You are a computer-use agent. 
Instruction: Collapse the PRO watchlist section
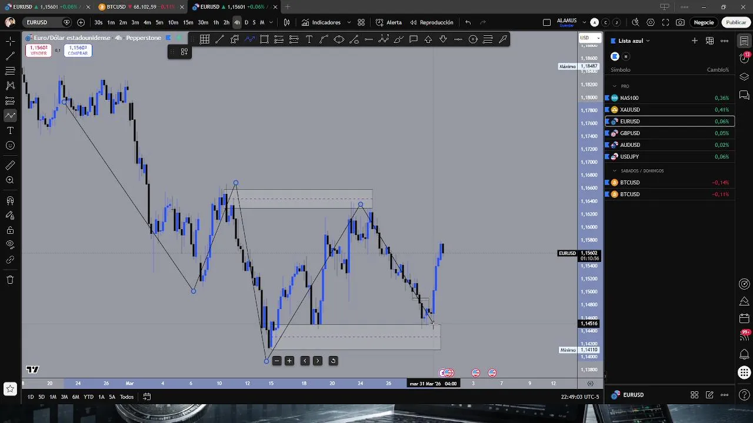(615, 86)
